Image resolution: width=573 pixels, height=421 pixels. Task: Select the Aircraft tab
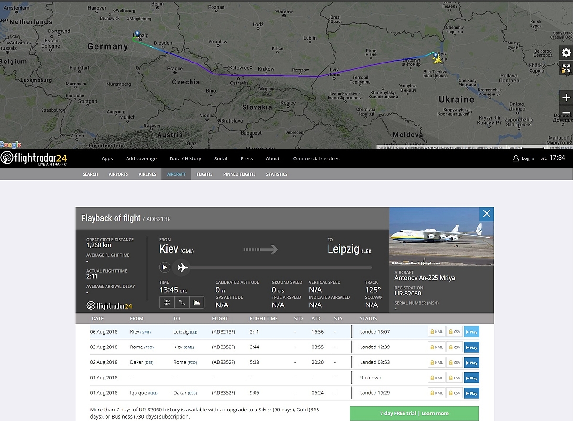[x=176, y=174]
